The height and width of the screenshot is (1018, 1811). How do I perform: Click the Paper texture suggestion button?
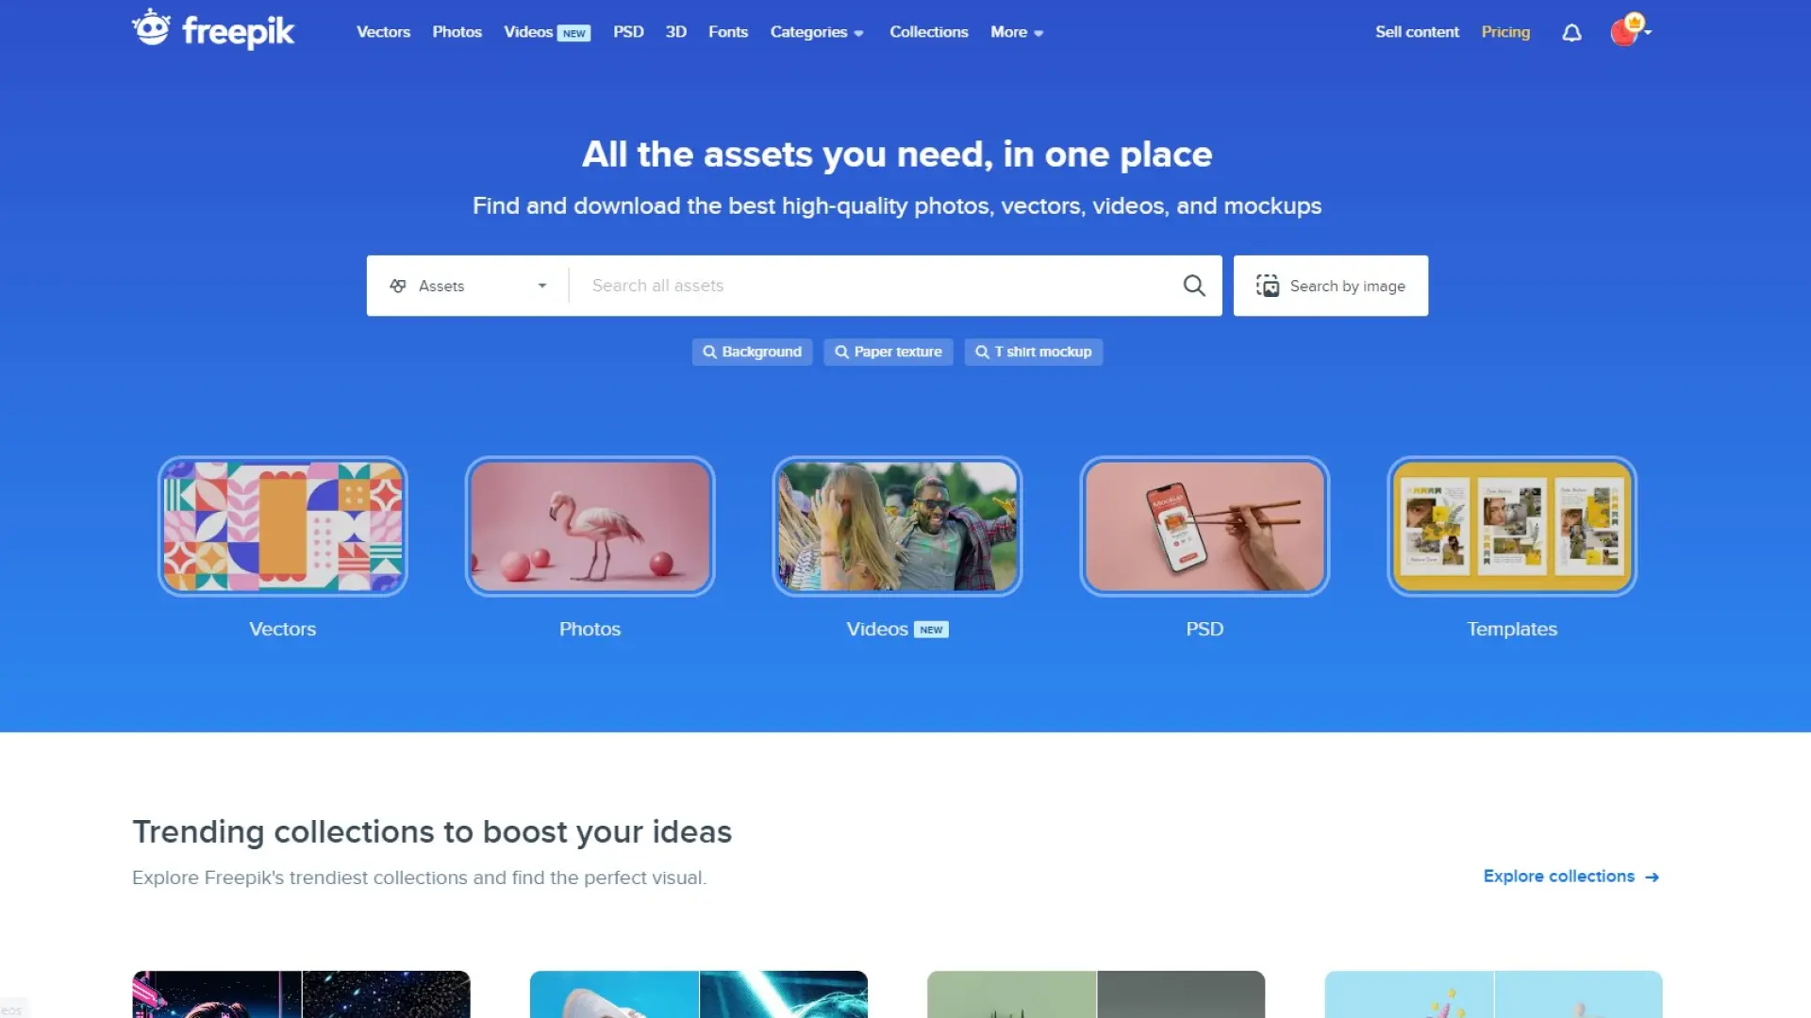point(888,352)
